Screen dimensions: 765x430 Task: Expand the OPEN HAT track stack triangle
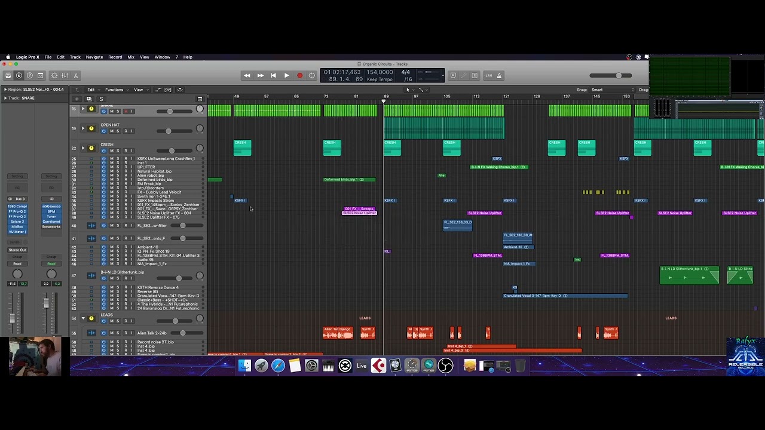coord(83,128)
